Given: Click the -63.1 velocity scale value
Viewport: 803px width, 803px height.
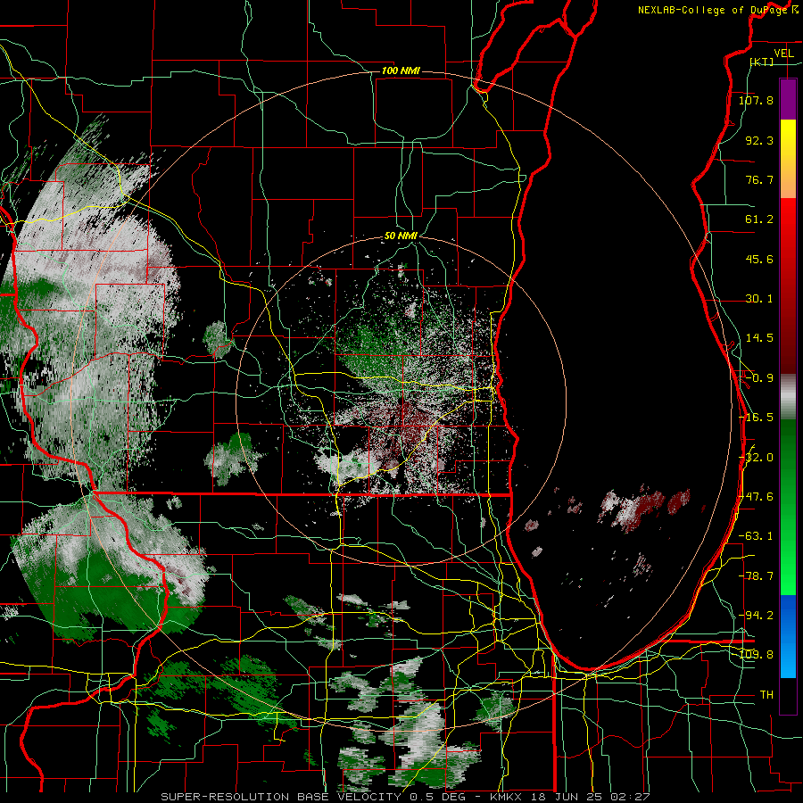Looking at the screenshot, I should [x=756, y=536].
